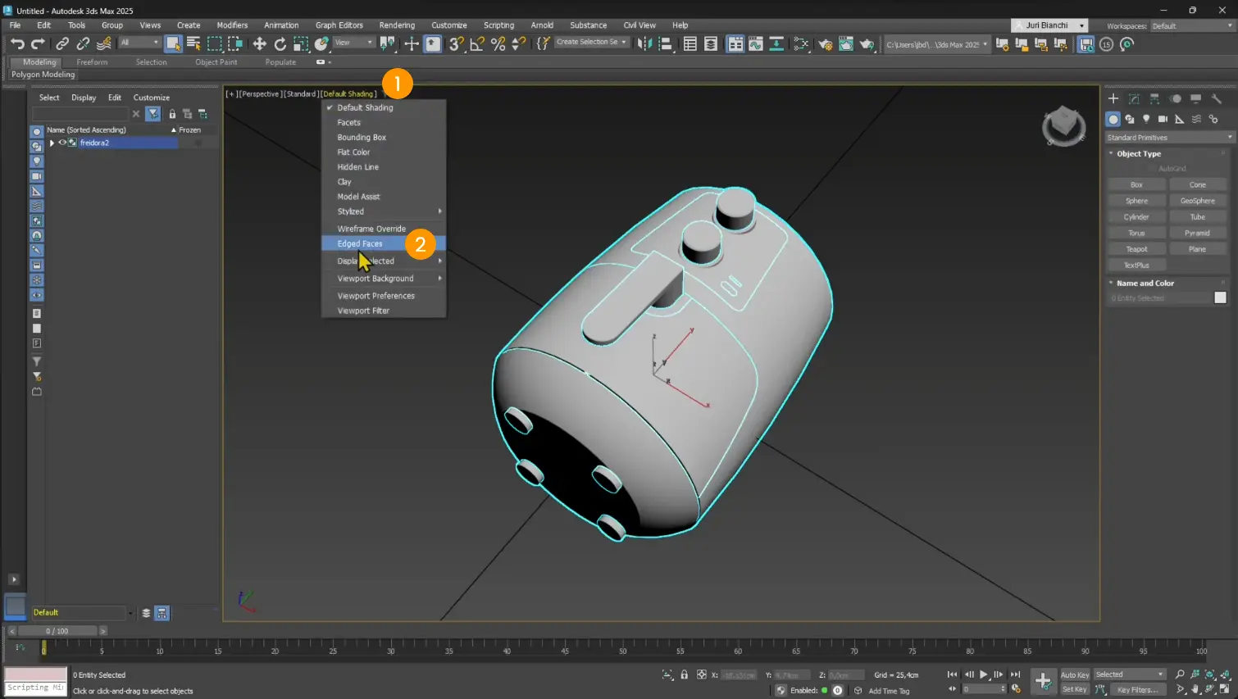Viewport: 1238px width, 699px height.
Task: Toggle the AutoGrid checkbox
Action: click(1152, 169)
